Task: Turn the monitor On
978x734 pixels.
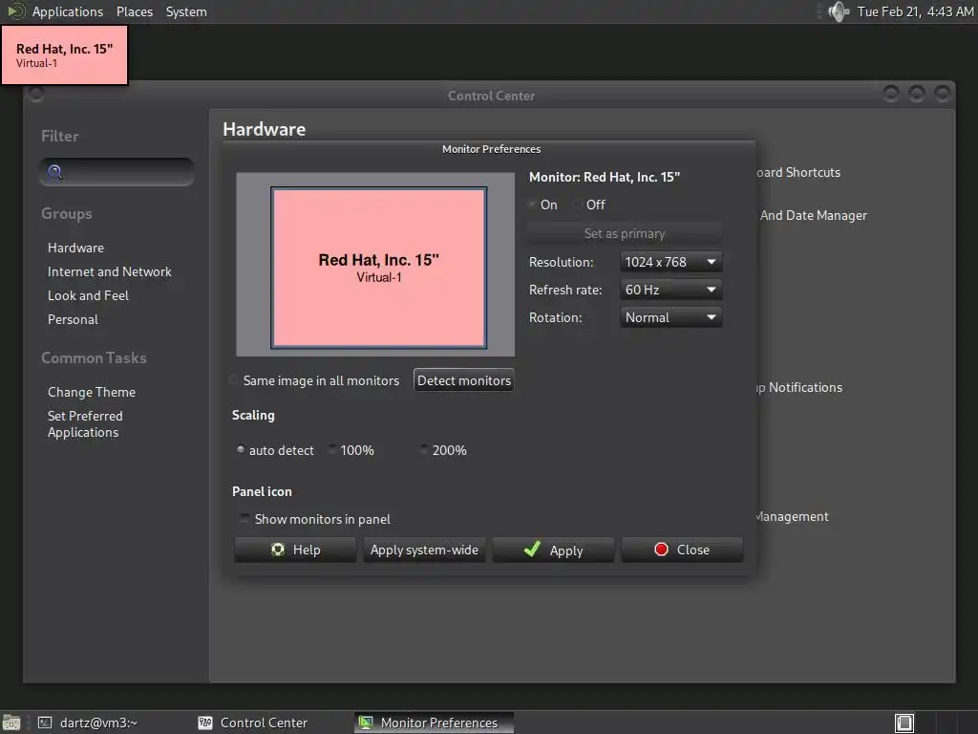Action: coord(542,205)
